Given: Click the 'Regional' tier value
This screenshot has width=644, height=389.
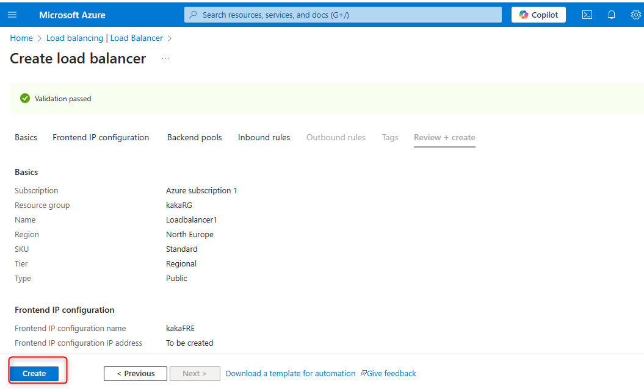Looking at the screenshot, I should (x=181, y=264).
